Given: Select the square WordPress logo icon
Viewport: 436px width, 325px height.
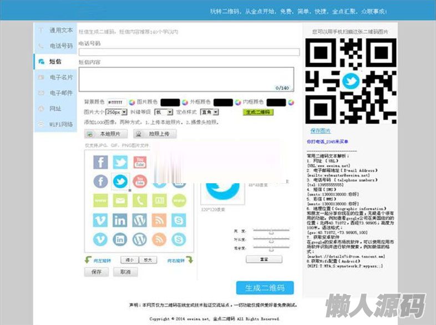Looking at the screenshot, I should click(140, 220).
